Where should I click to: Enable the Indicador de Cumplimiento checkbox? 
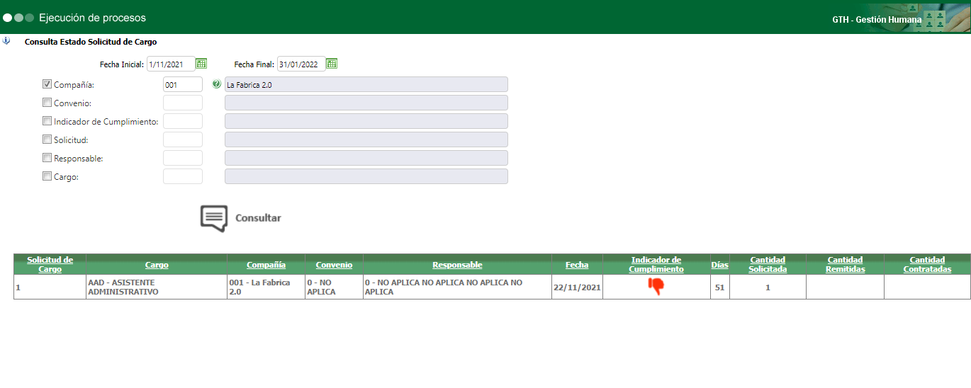(x=47, y=121)
